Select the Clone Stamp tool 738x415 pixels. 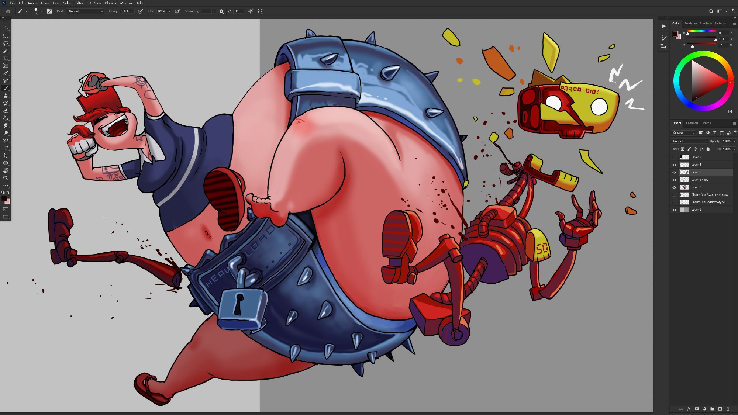[x=6, y=96]
